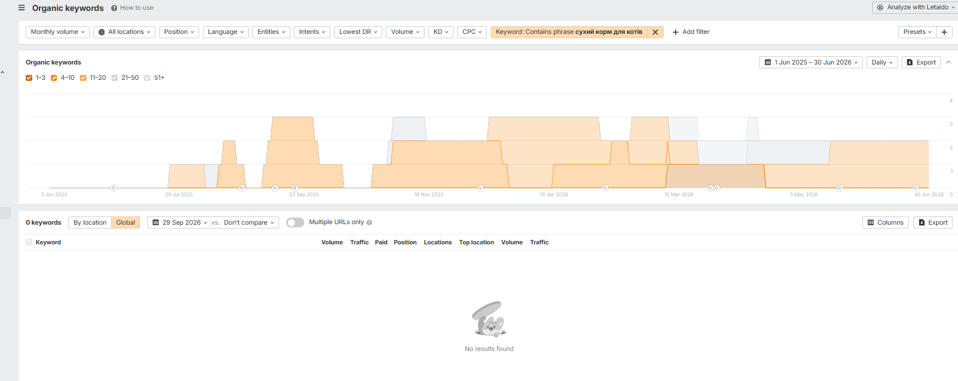
Task: Open the chart date range picker
Action: (811, 62)
